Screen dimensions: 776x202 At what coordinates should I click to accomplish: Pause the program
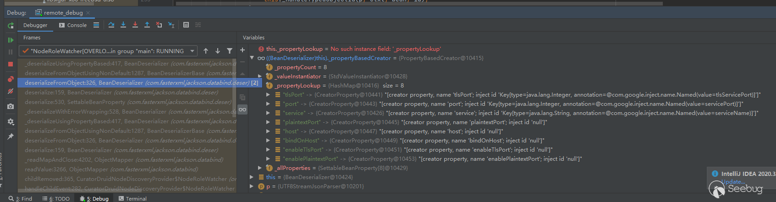(11, 52)
